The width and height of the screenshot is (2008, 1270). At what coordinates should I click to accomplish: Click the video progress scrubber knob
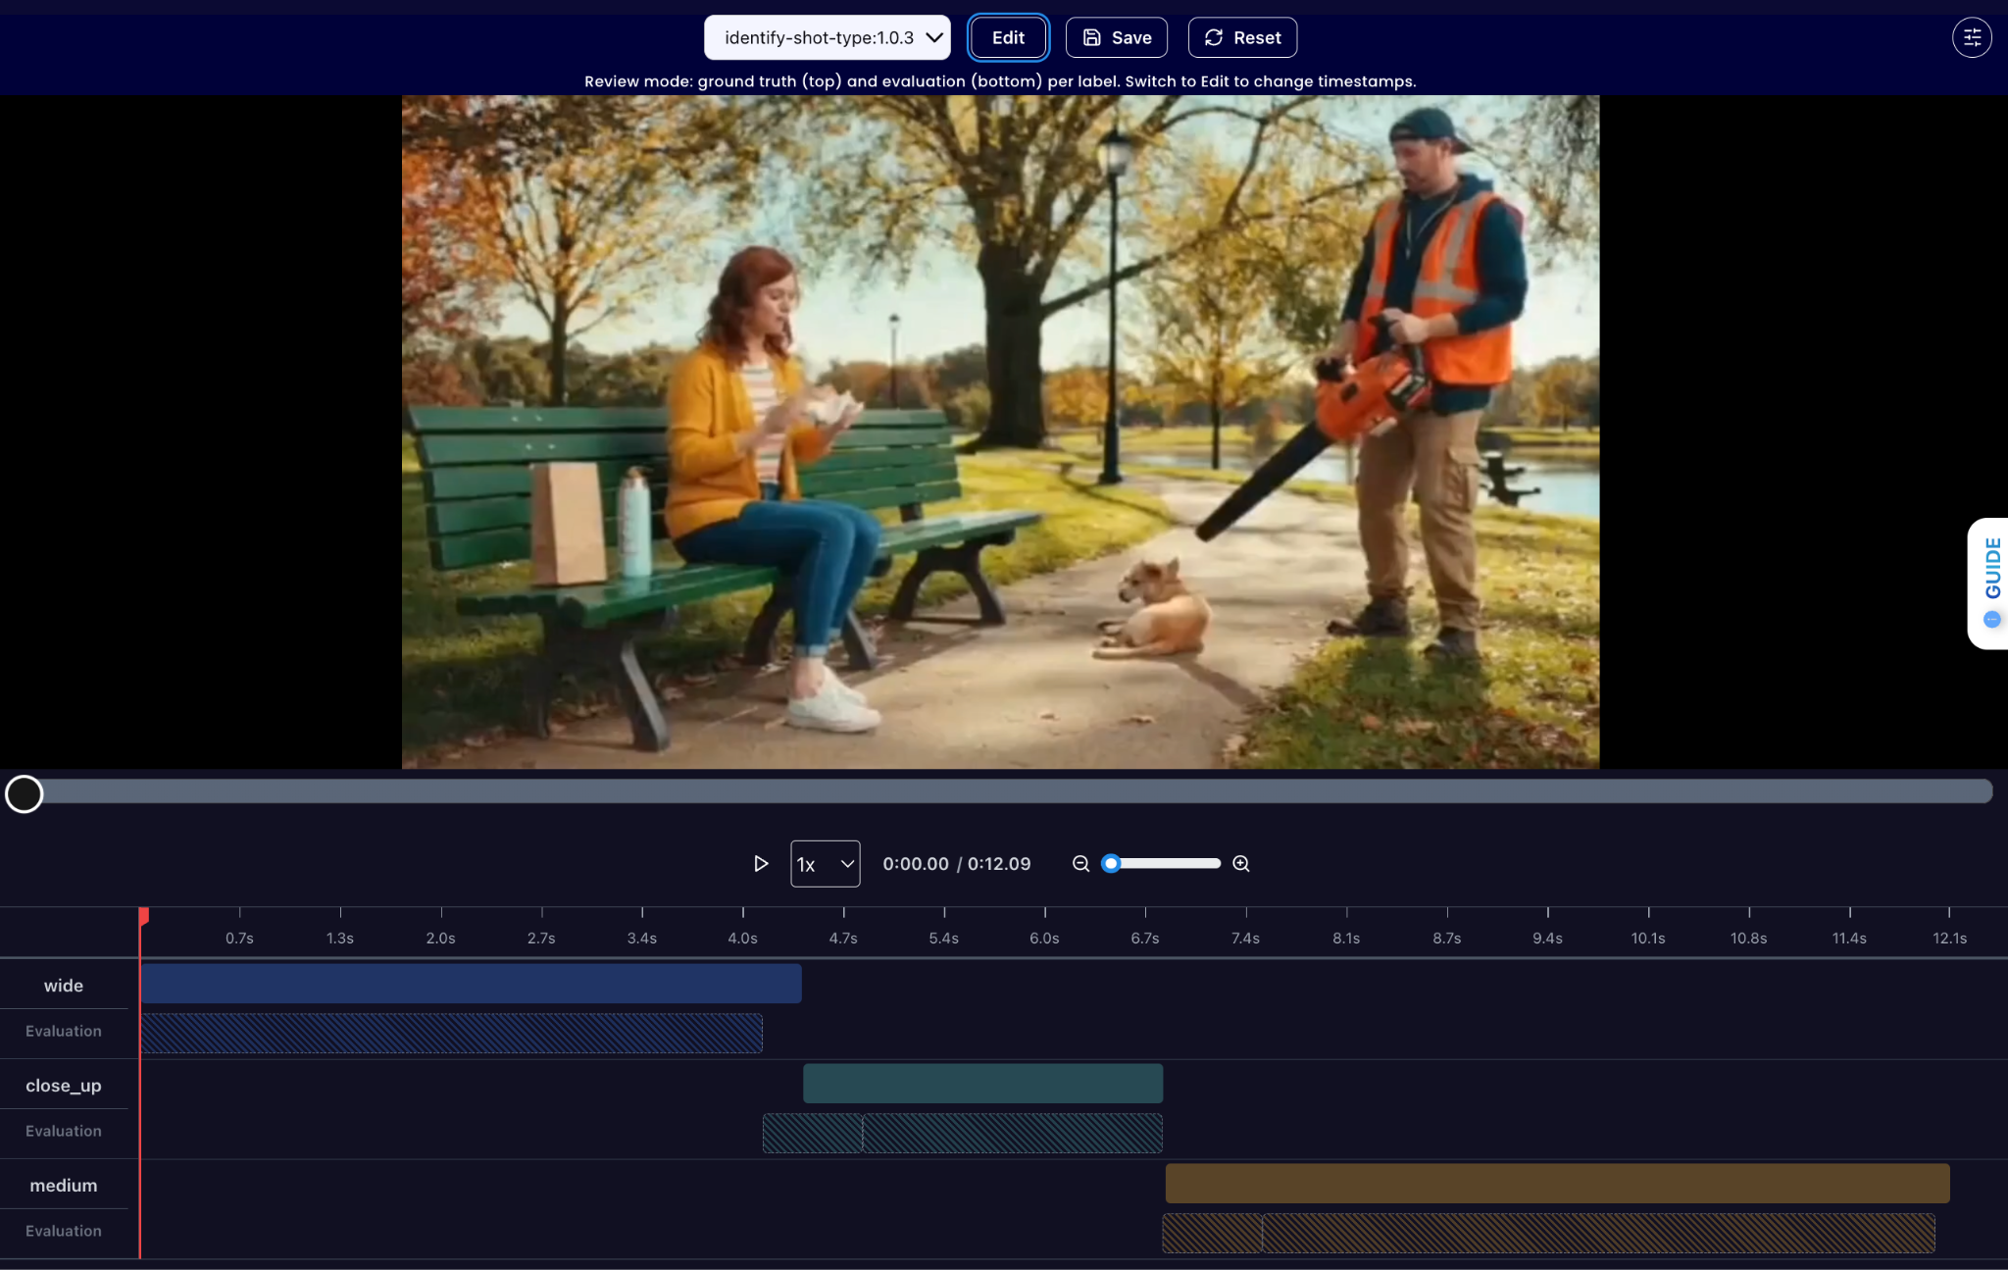pyautogui.click(x=25, y=793)
